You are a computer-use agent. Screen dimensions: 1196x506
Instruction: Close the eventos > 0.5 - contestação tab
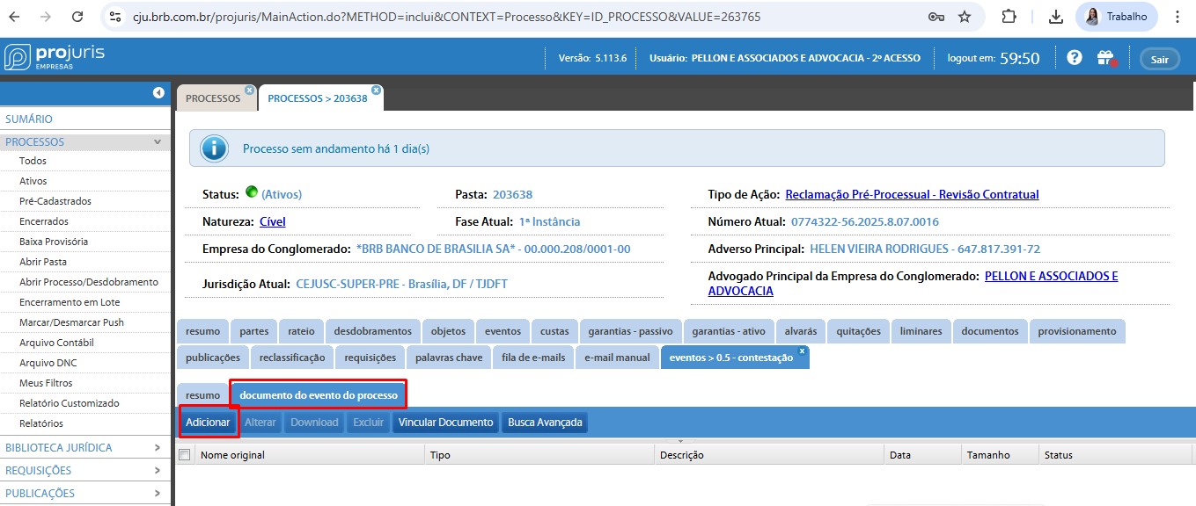tap(802, 351)
